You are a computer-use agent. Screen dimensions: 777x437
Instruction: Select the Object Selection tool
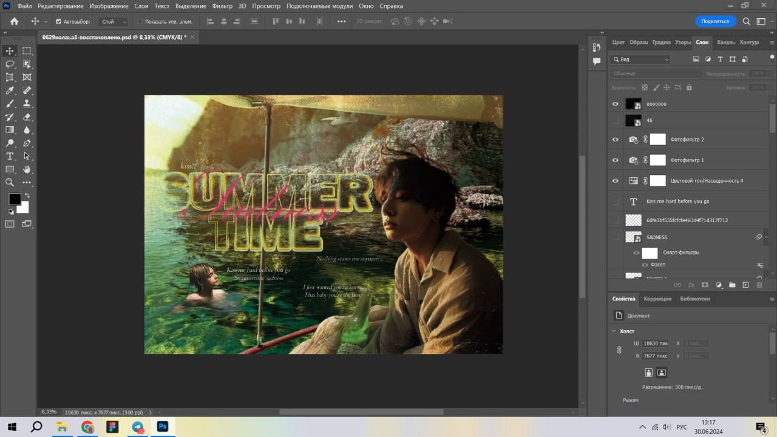point(27,64)
